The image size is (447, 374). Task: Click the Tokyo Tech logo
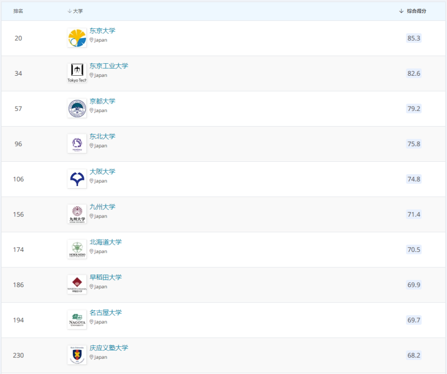(x=77, y=73)
